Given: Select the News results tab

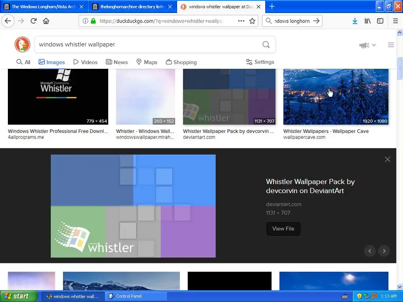Looking at the screenshot, I should coord(116,62).
